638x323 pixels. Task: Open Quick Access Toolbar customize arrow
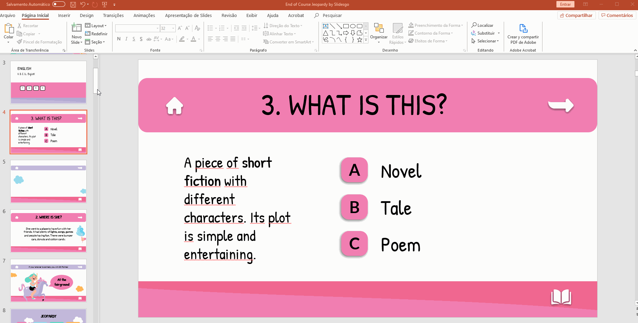pos(114,5)
